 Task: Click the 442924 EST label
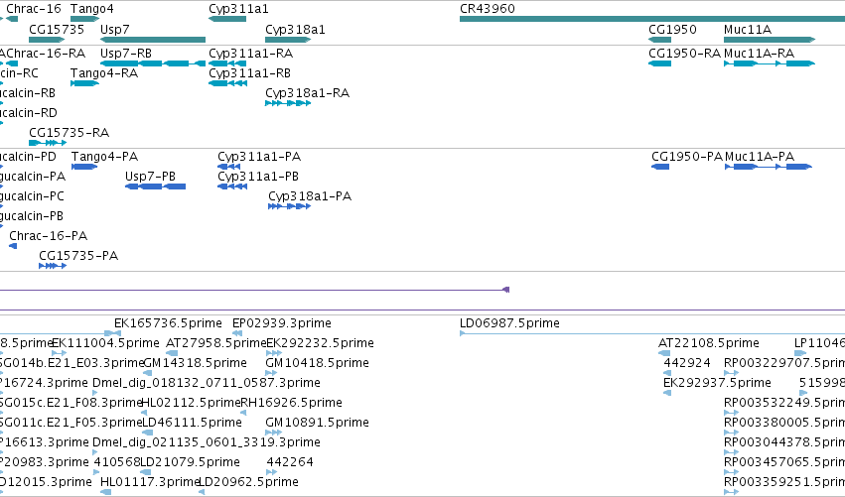pyautogui.click(x=687, y=363)
